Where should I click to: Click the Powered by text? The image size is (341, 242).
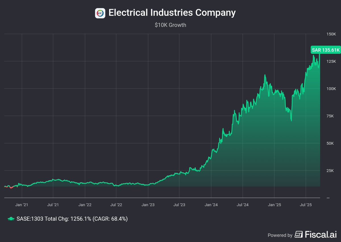280,235
